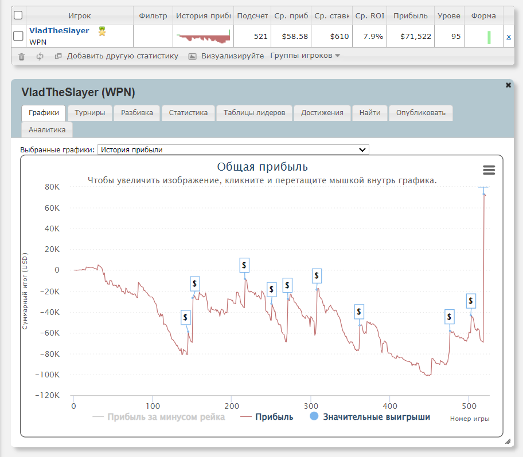Click the refresh arrows icon
This screenshot has height=457, width=523.
[40, 56]
